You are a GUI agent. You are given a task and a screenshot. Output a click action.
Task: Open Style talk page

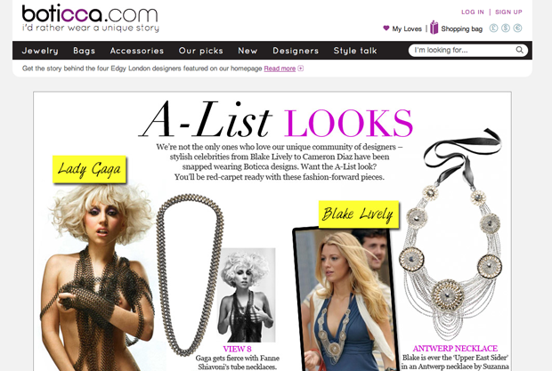pyautogui.click(x=355, y=51)
